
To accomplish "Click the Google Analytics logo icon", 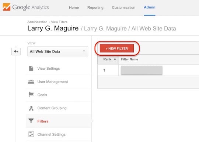I will (7, 7).
